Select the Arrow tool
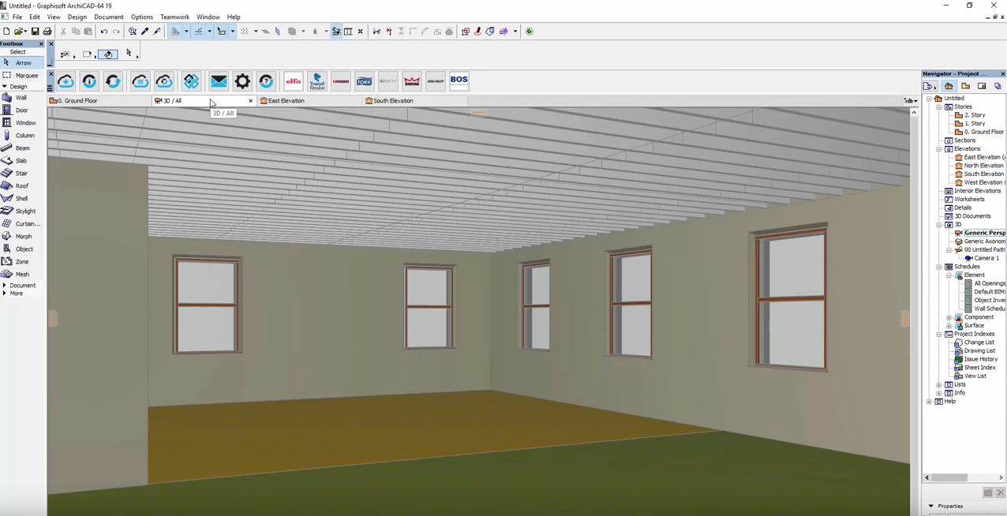Screen dimensions: 1007x516 23,62
